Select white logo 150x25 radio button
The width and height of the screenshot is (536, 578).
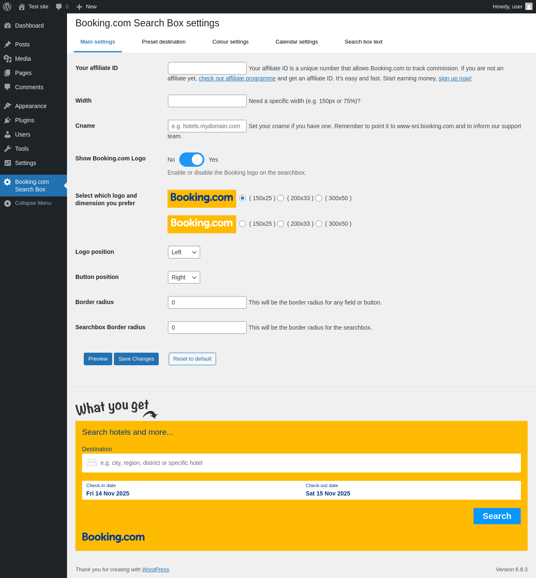(242, 224)
